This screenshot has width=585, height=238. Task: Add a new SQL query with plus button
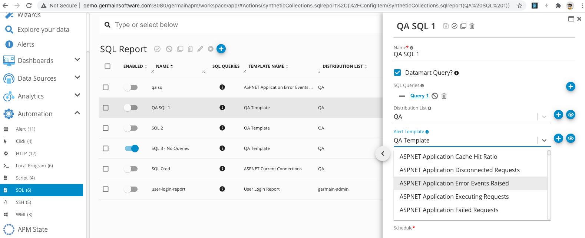point(571,87)
